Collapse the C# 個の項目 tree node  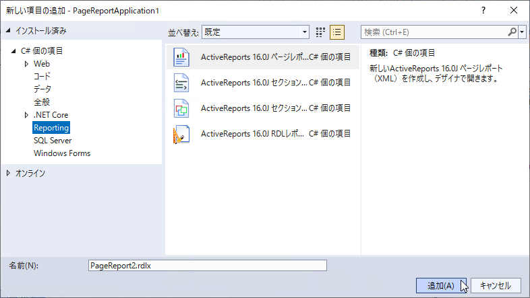pyautogui.click(x=13, y=51)
